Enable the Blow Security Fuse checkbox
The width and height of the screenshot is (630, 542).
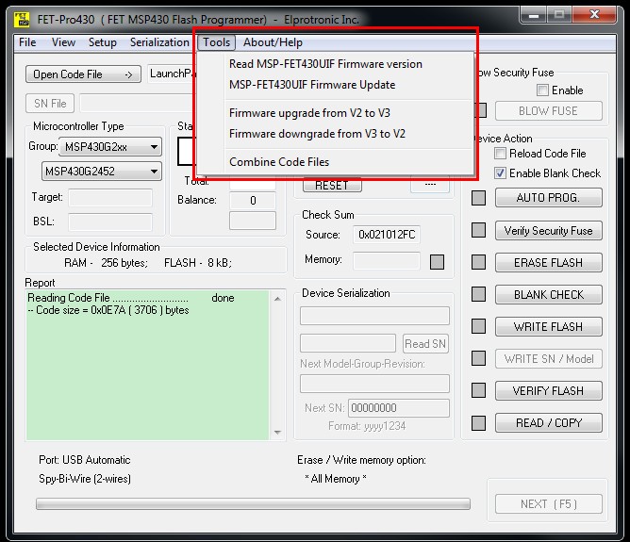[542, 90]
